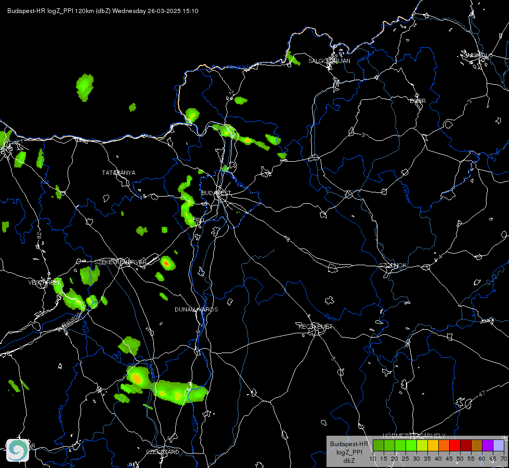Click the legend text Budapest-HR
Image resolution: width=509 pixels, height=468 pixels.
pos(349,444)
